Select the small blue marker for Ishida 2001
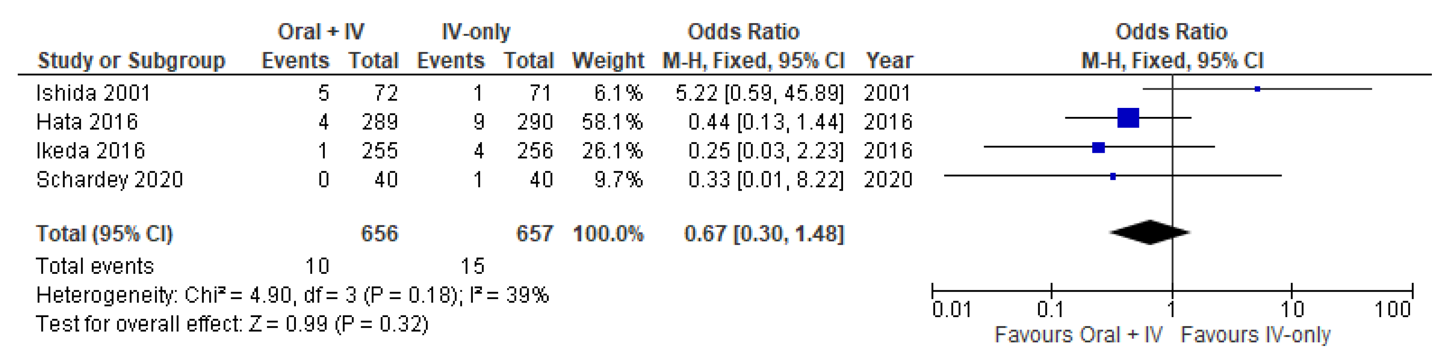Viewport: 1443px width, 362px height. [x=1257, y=89]
